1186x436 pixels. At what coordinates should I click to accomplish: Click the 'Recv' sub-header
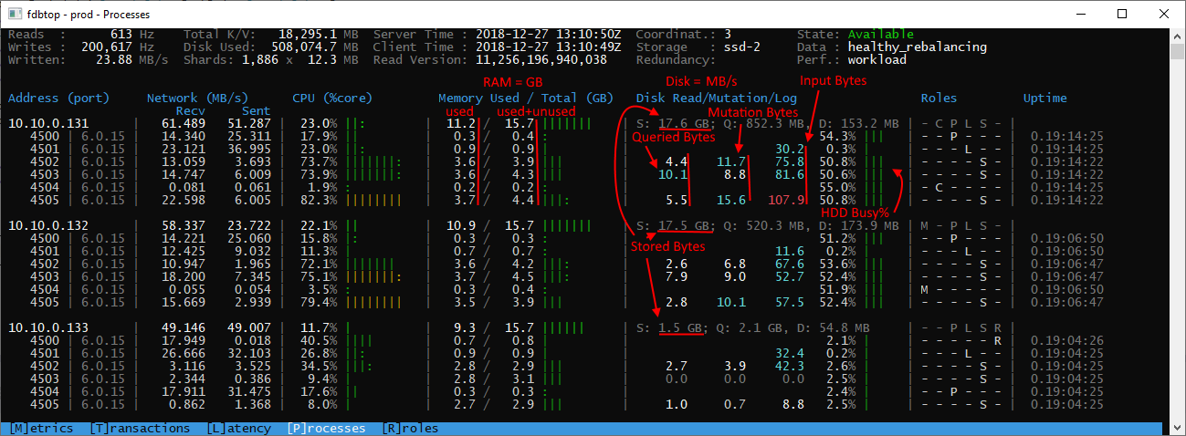(x=191, y=110)
